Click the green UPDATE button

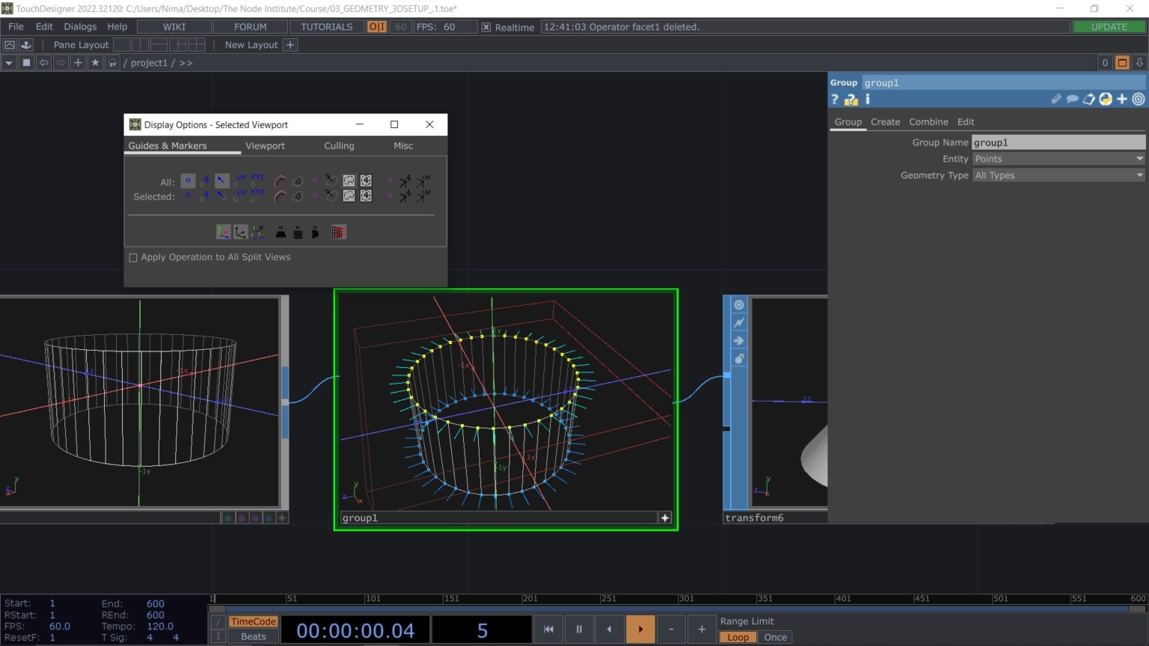[1109, 26]
